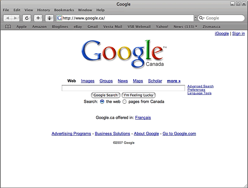This screenshot has width=248, height=188.
Task: Open the Advanced Search link
Action: click(x=200, y=86)
